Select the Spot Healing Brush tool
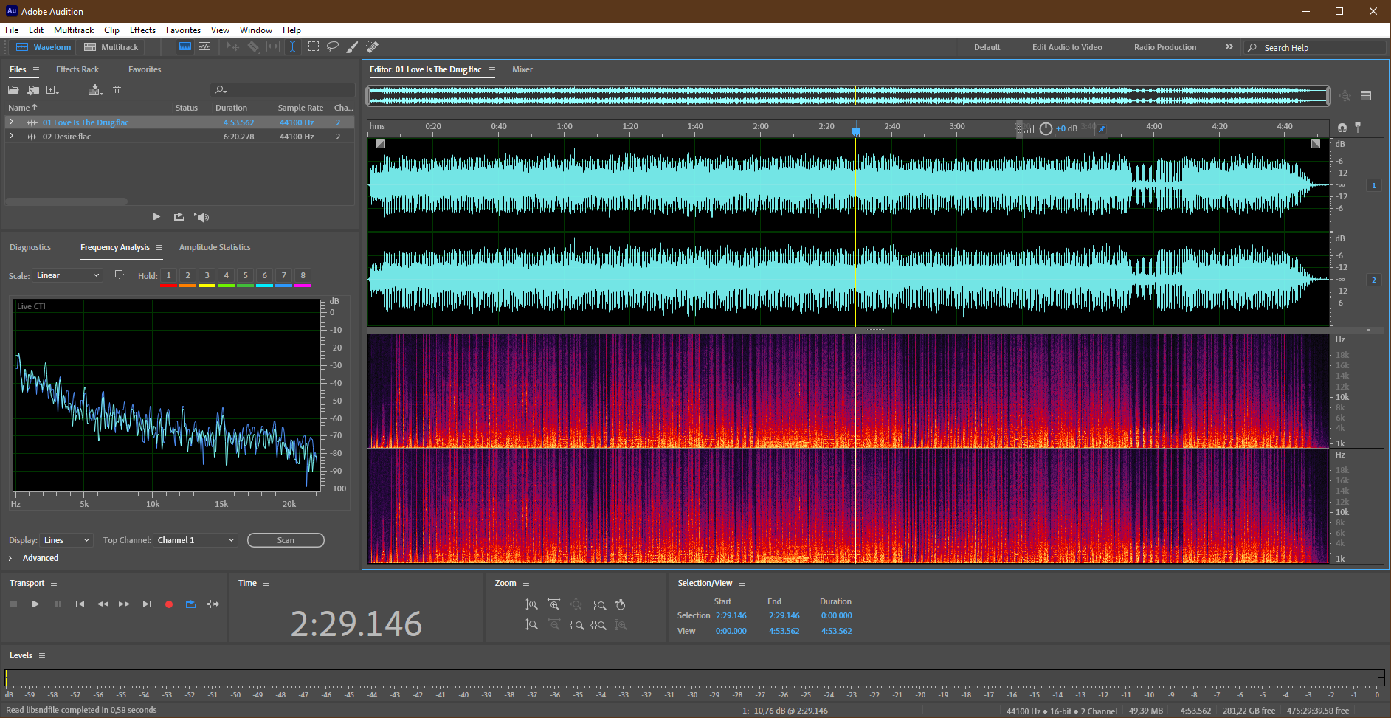This screenshot has height=718, width=1391. click(373, 46)
